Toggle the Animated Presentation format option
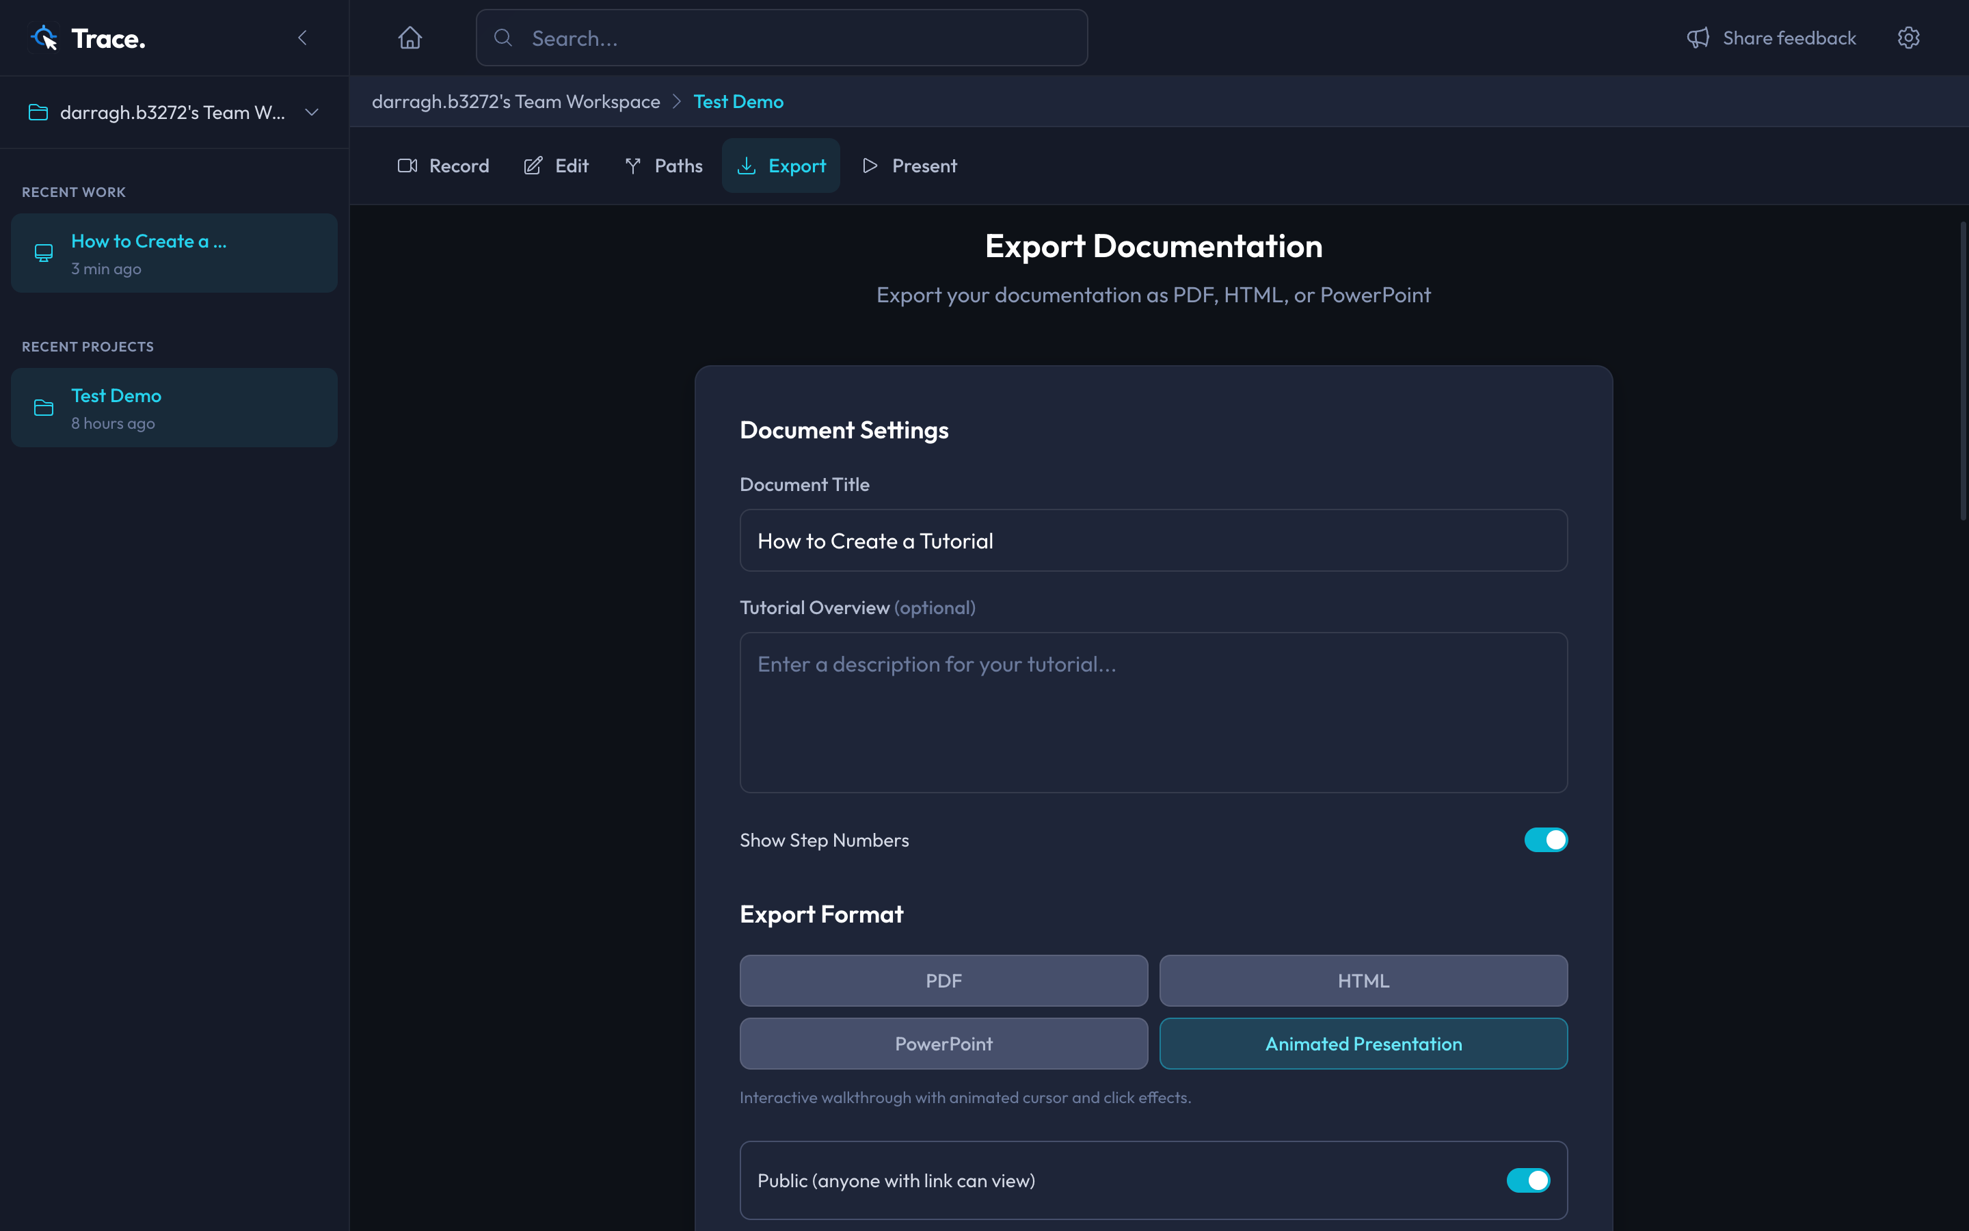The width and height of the screenshot is (1969, 1231). [1362, 1043]
